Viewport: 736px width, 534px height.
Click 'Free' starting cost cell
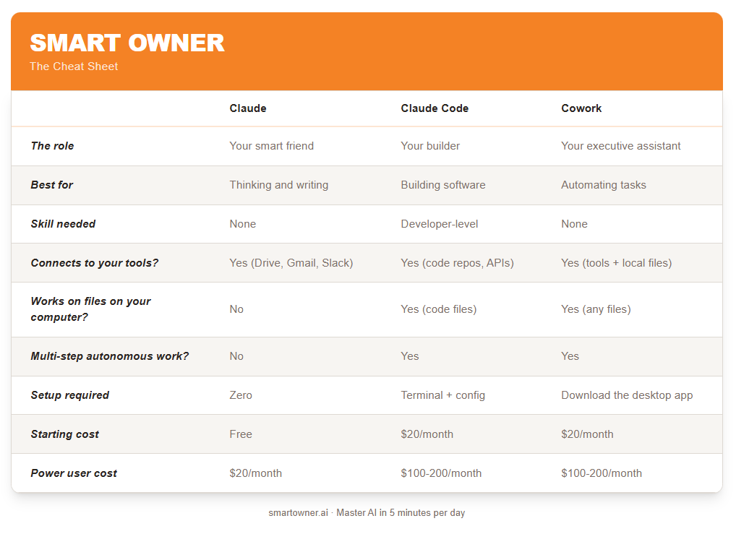coord(241,434)
